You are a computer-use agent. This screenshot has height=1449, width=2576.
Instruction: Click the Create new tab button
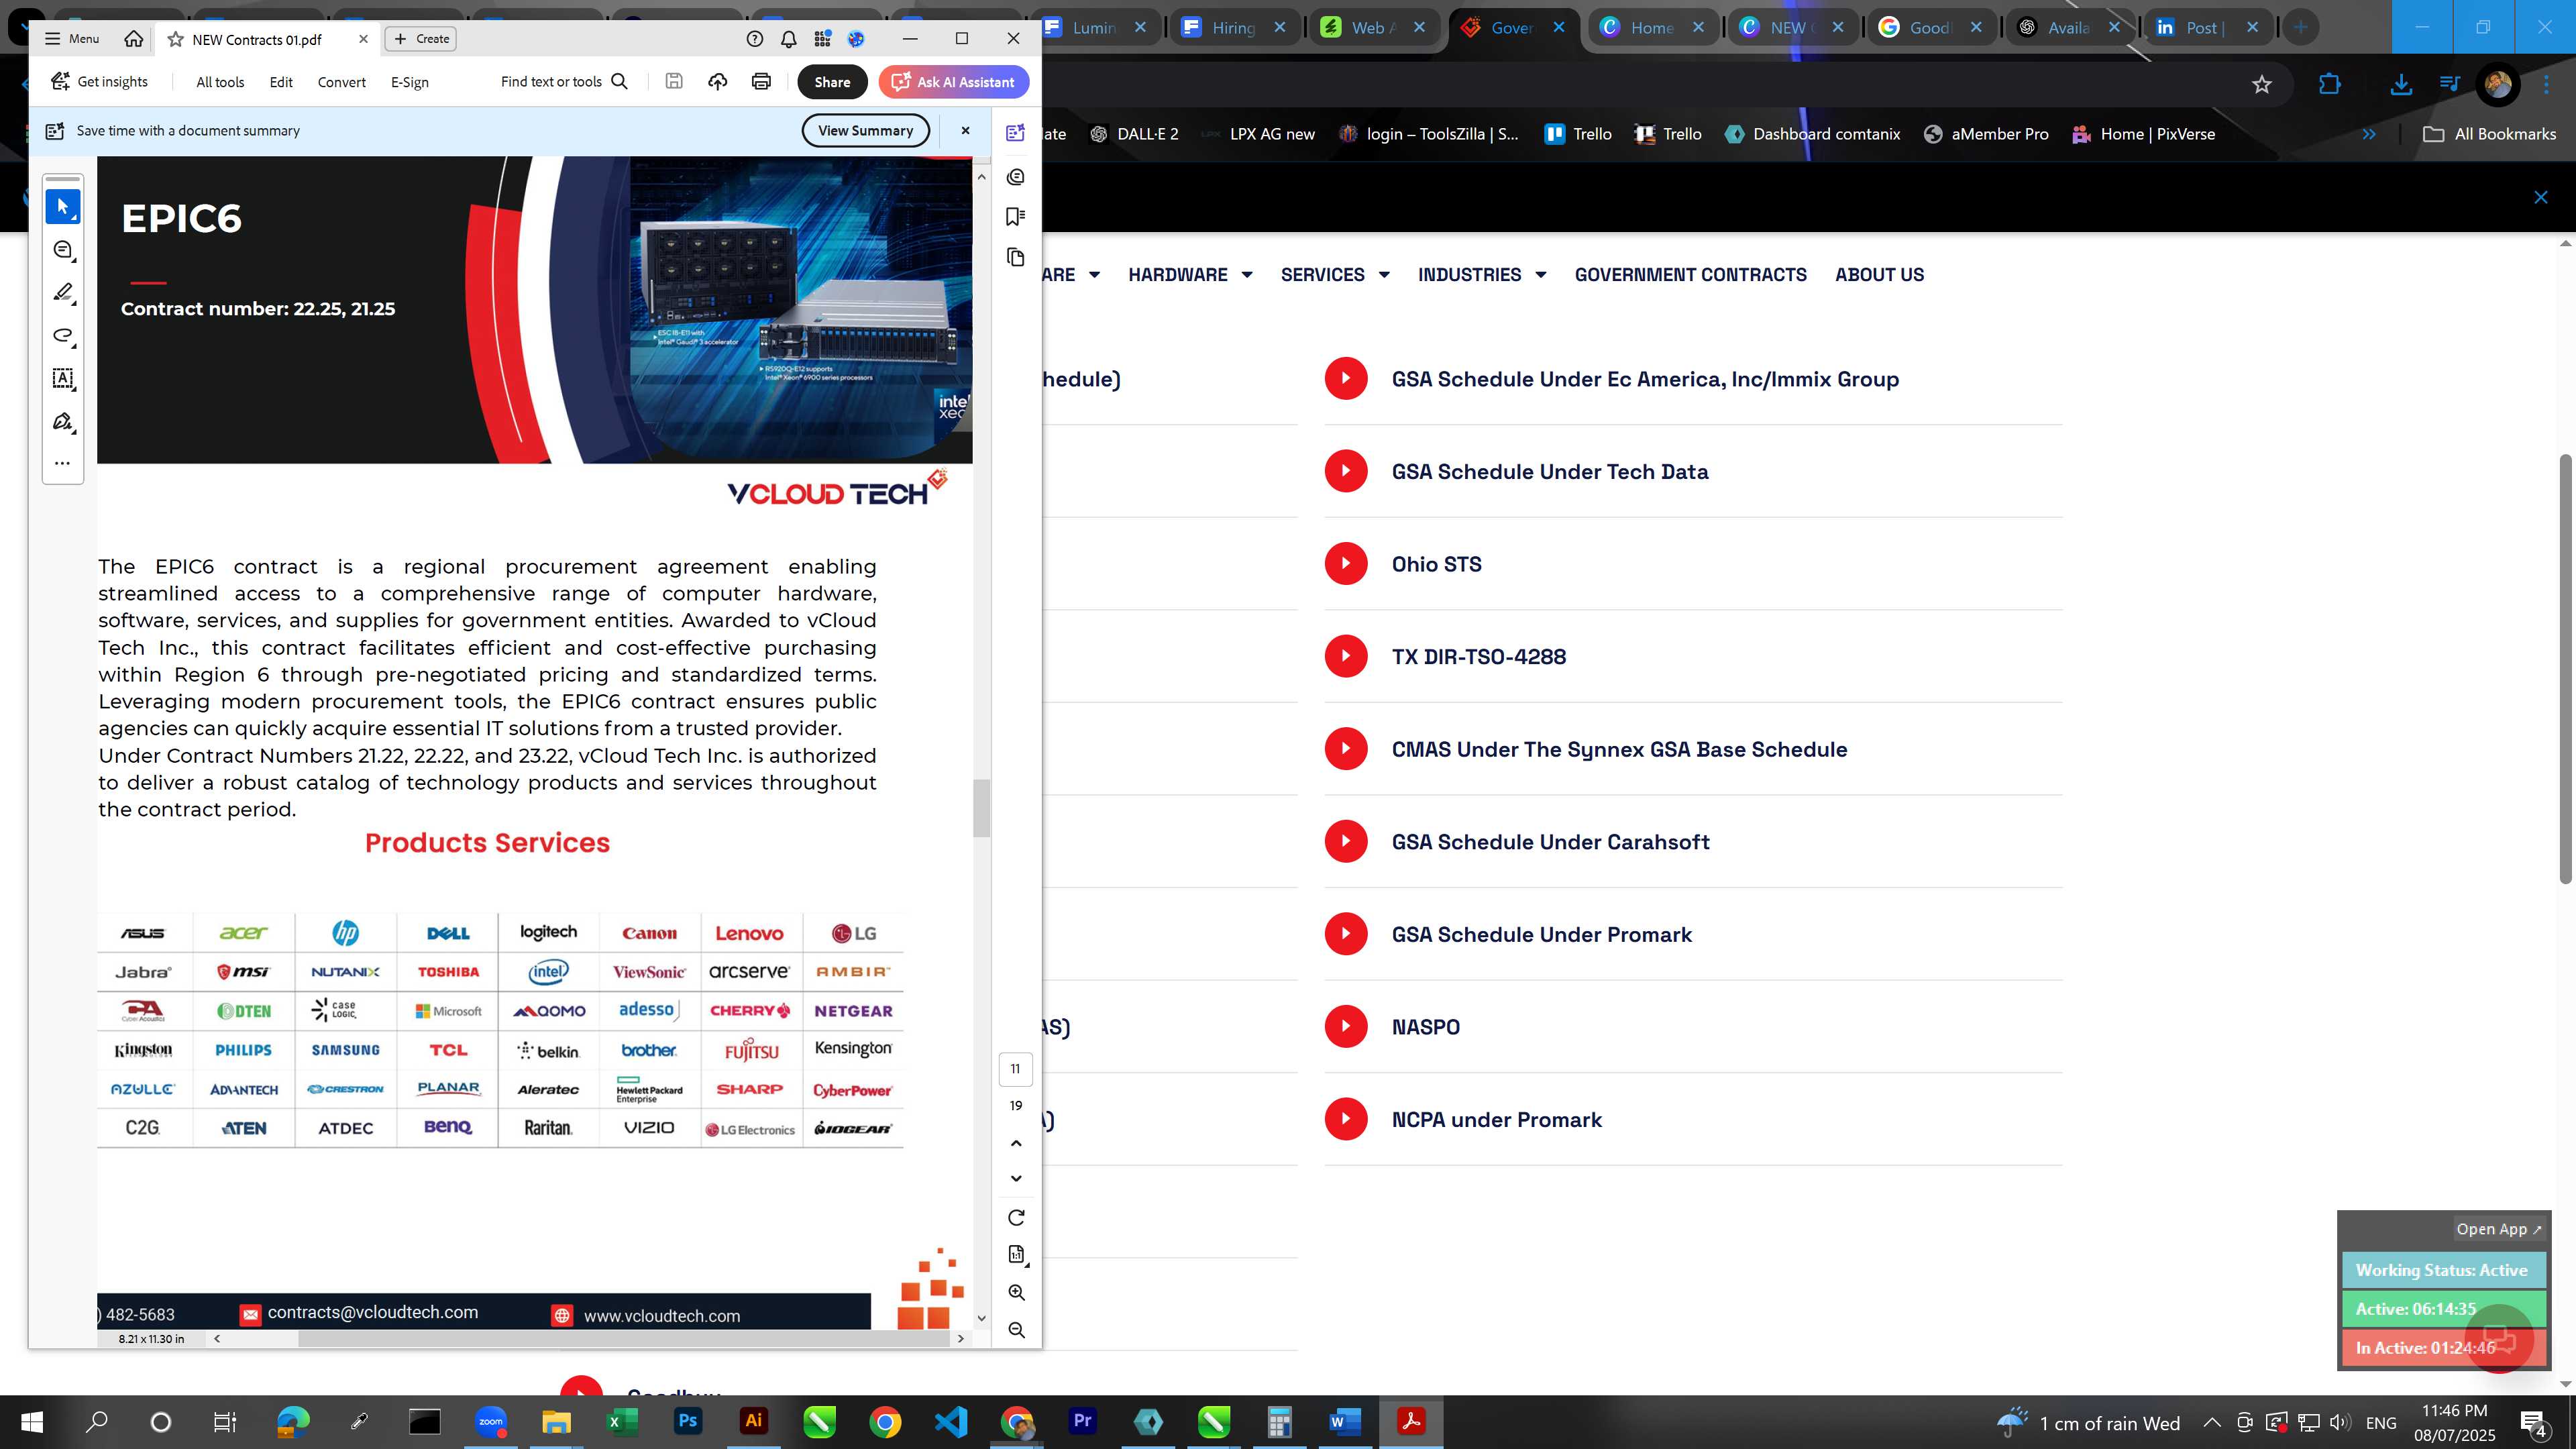coord(421,39)
